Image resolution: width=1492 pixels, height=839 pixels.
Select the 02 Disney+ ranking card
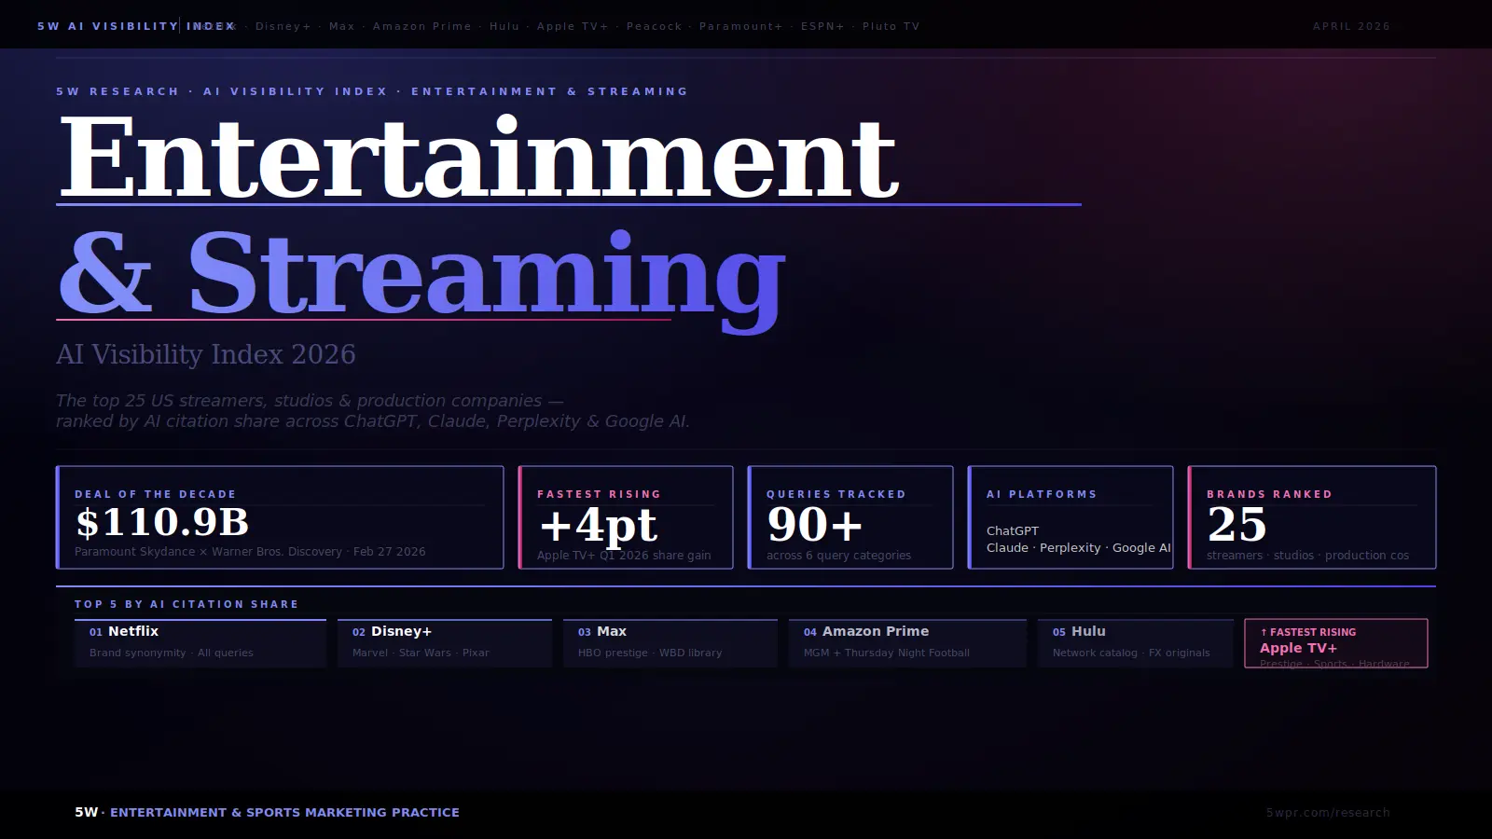tap(445, 643)
